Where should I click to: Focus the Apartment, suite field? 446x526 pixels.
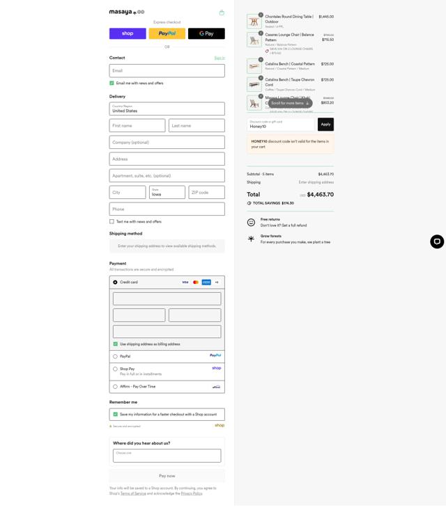pyautogui.click(x=167, y=175)
